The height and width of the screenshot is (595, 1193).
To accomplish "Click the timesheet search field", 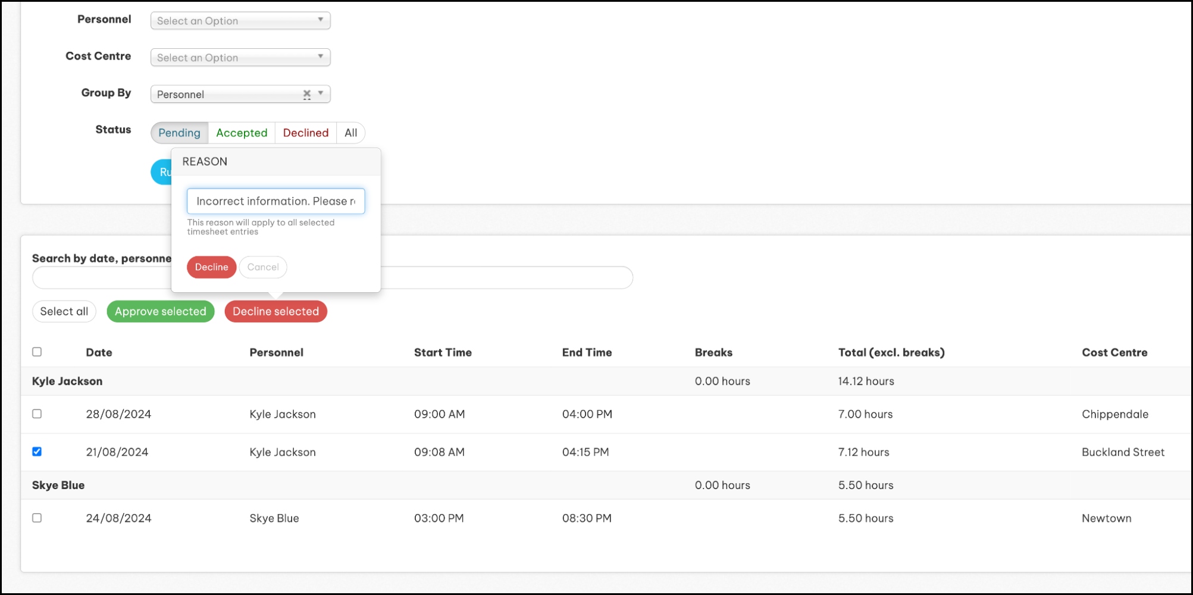I will point(506,278).
